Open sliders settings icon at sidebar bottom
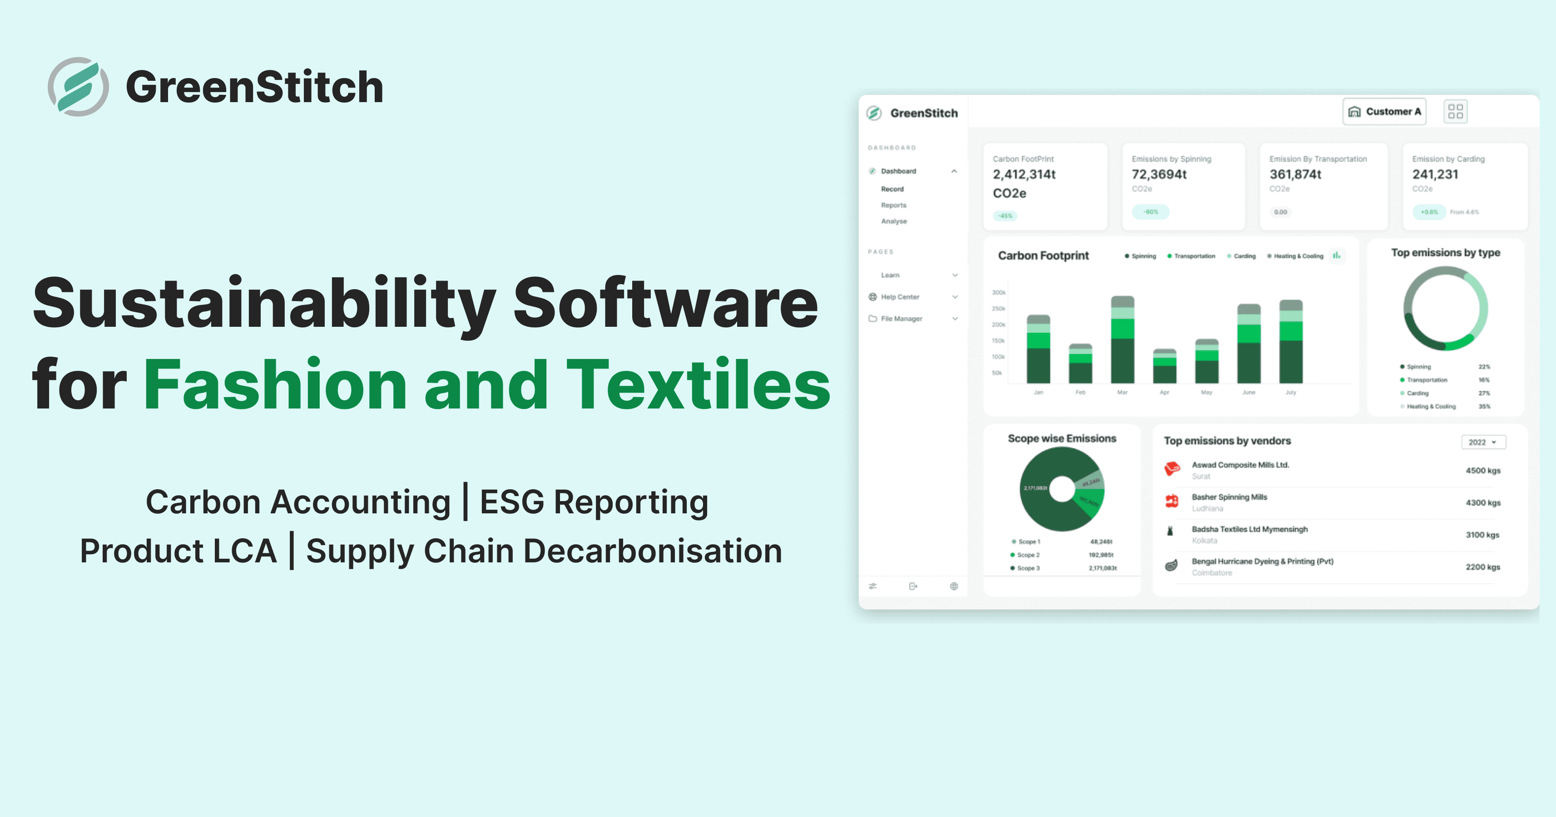 coord(873,586)
